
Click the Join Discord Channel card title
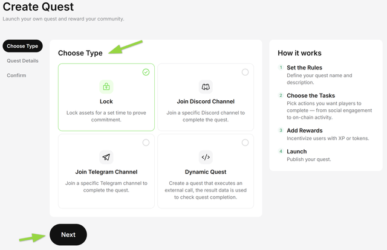pos(206,101)
